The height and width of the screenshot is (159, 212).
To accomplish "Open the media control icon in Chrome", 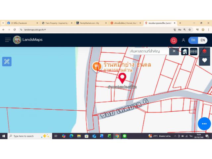I will (197, 29).
